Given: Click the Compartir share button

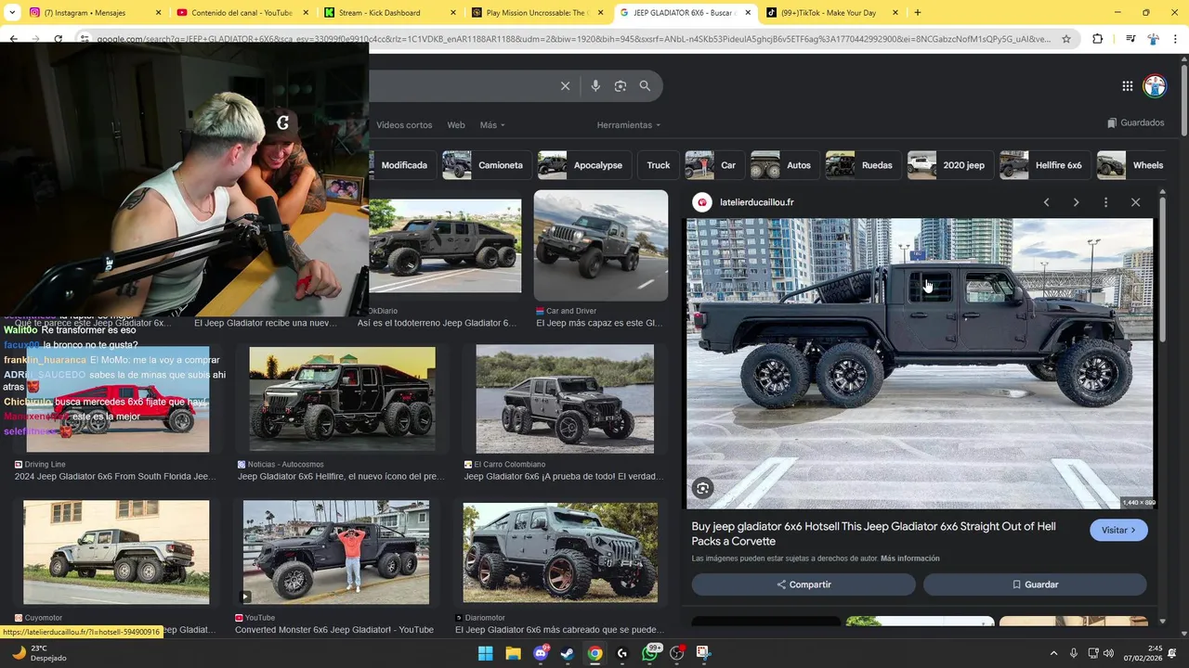Looking at the screenshot, I should pos(804,584).
